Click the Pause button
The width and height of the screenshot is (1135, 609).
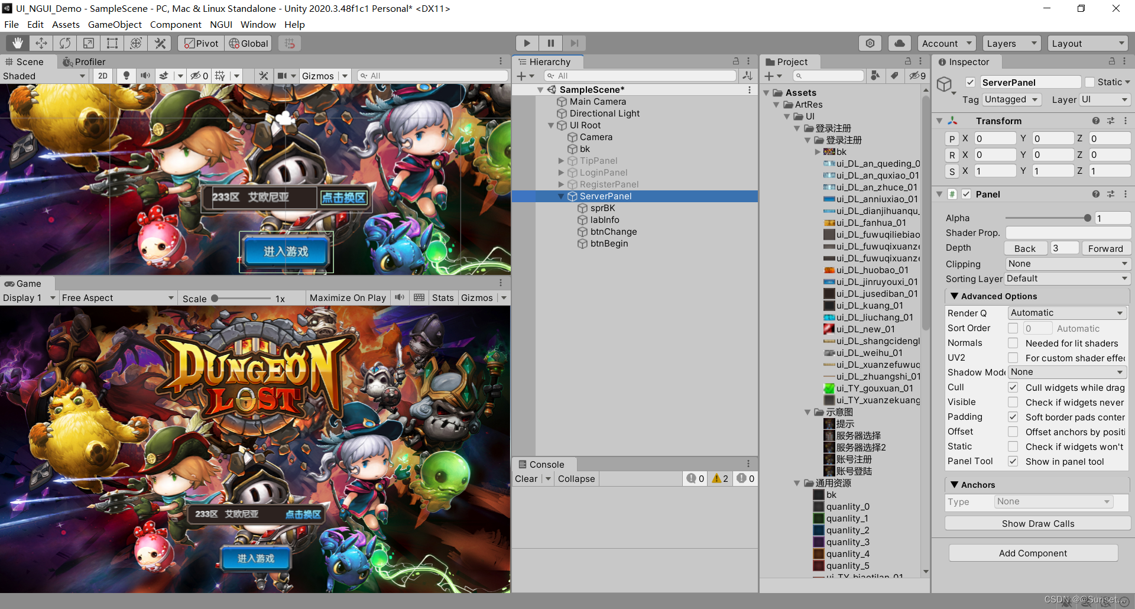[550, 43]
